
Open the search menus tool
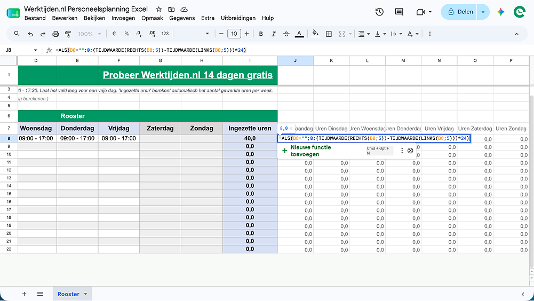[17, 34]
